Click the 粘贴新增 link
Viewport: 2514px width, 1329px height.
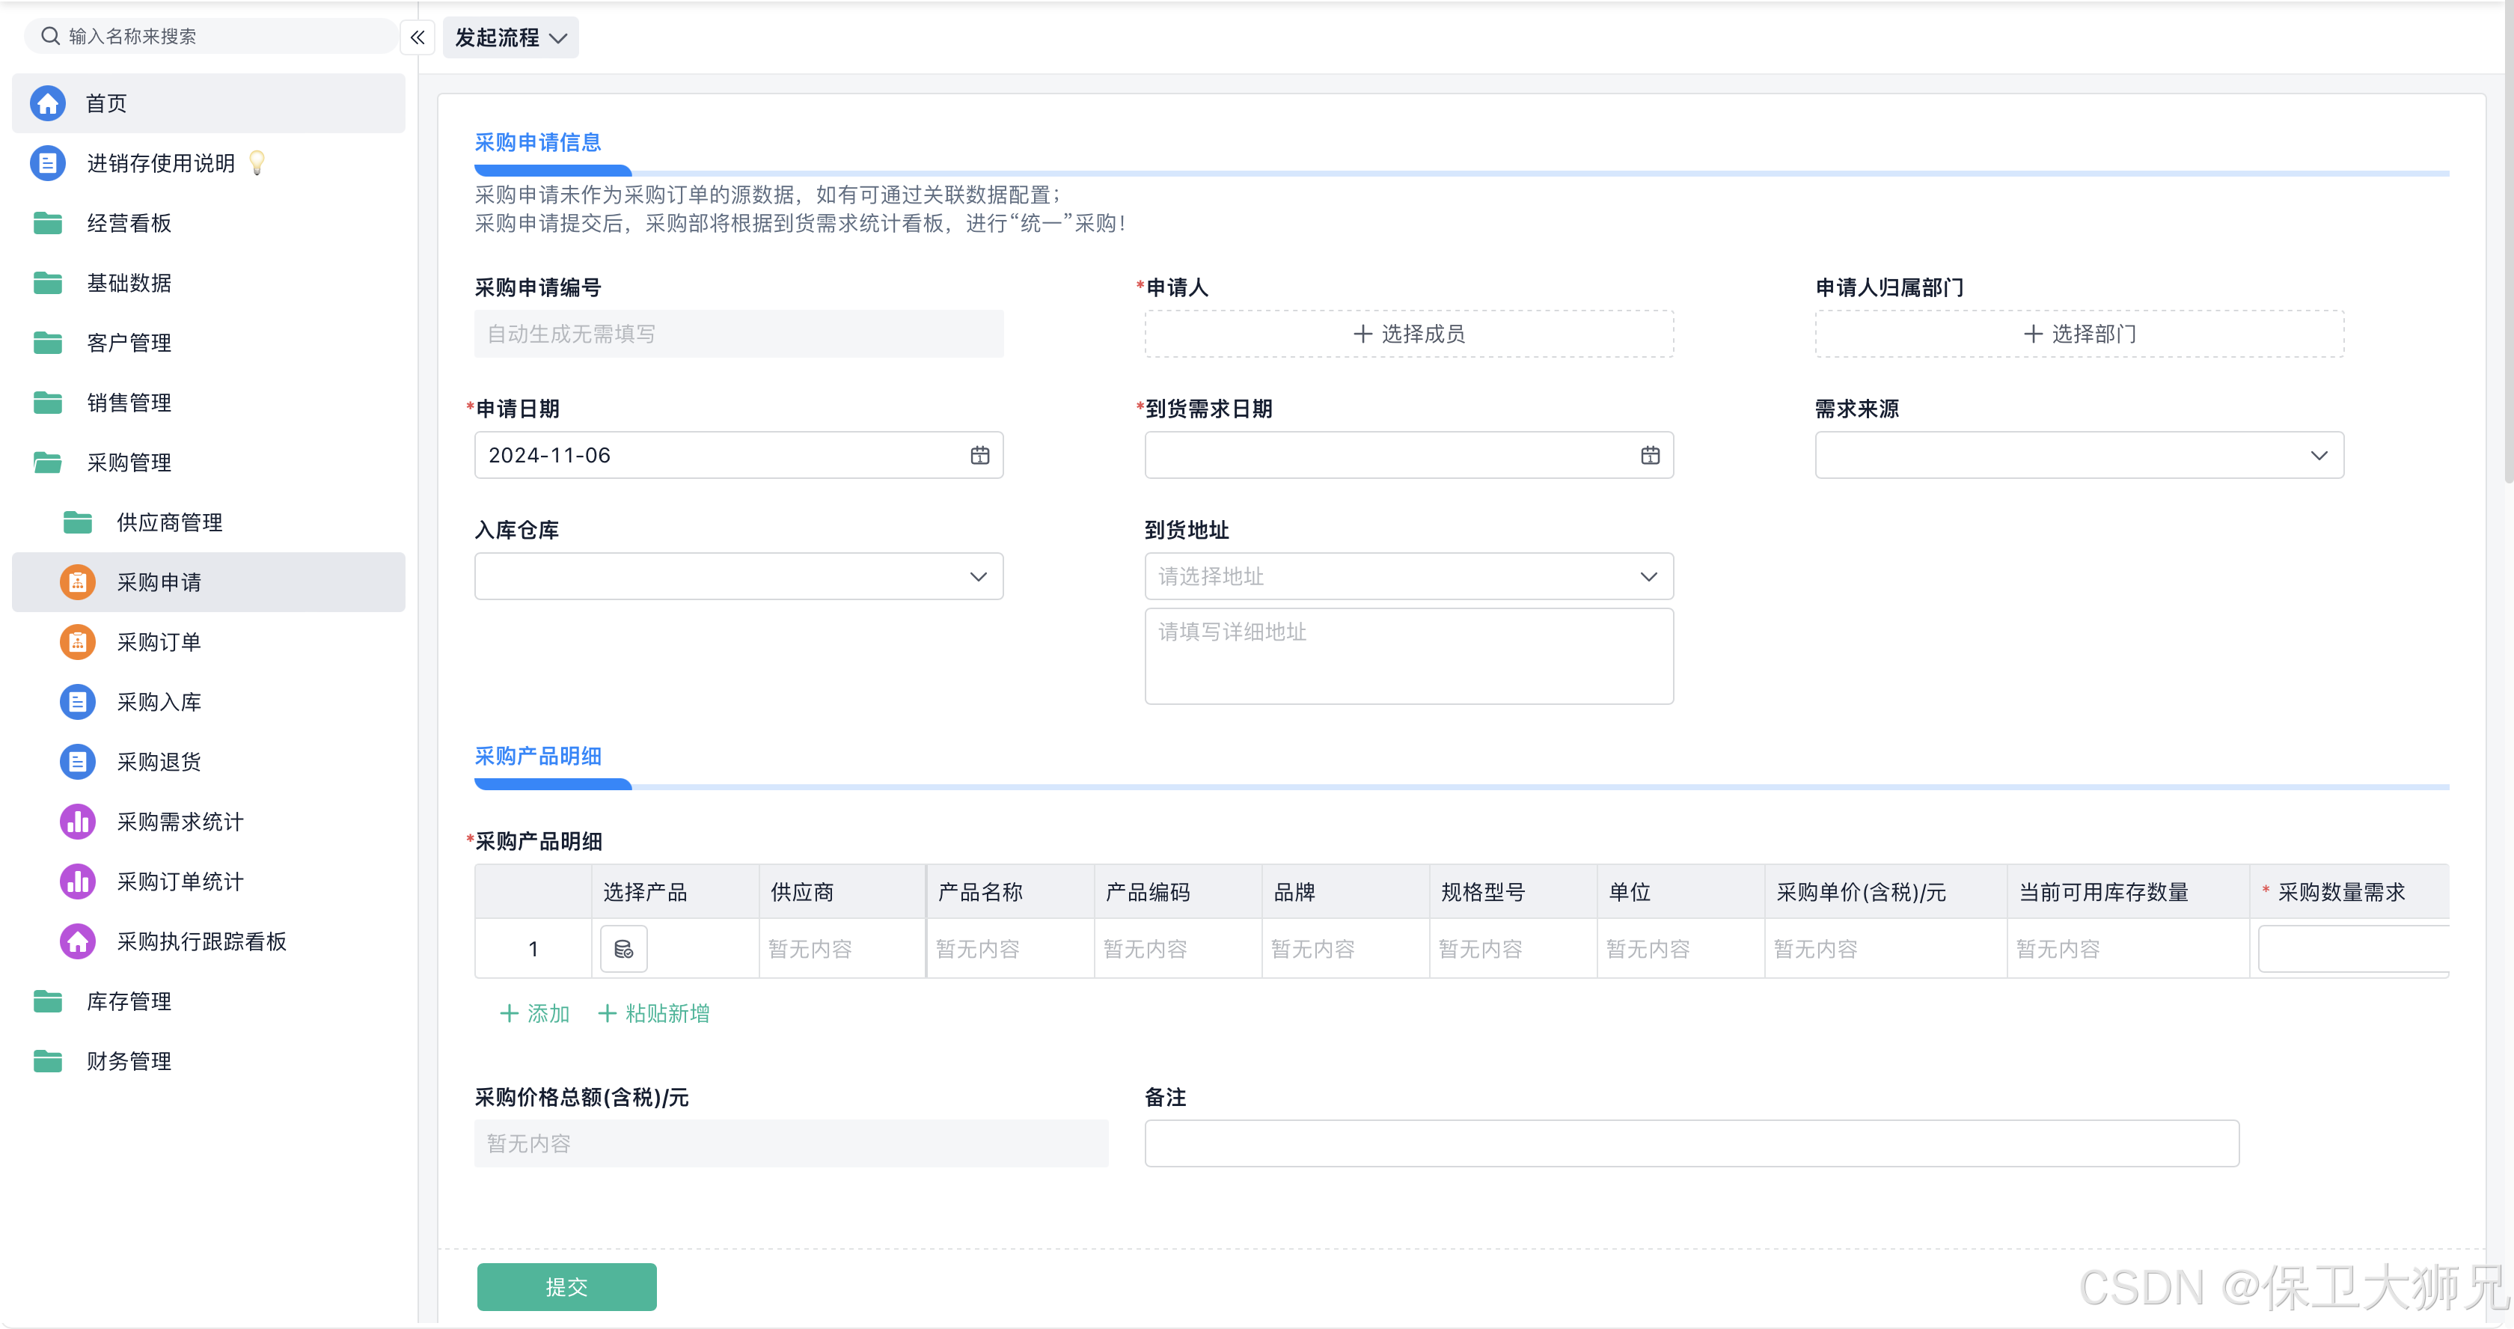pyautogui.click(x=654, y=1014)
